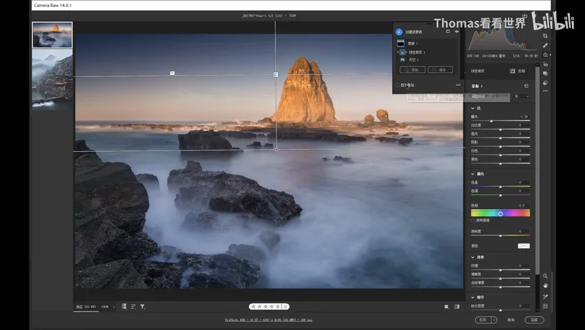The width and height of the screenshot is (585, 330).
Task: Click the blue gradient midpoint pin on the image
Action: [x=276, y=74]
